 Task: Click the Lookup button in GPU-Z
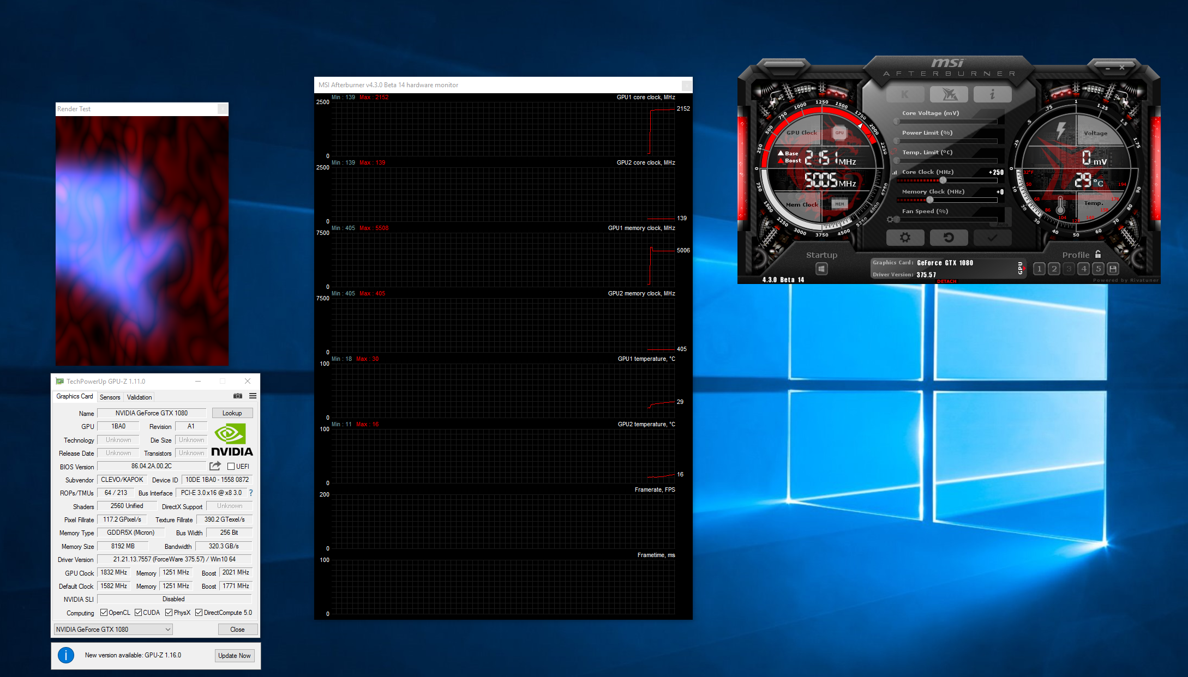pyautogui.click(x=232, y=413)
